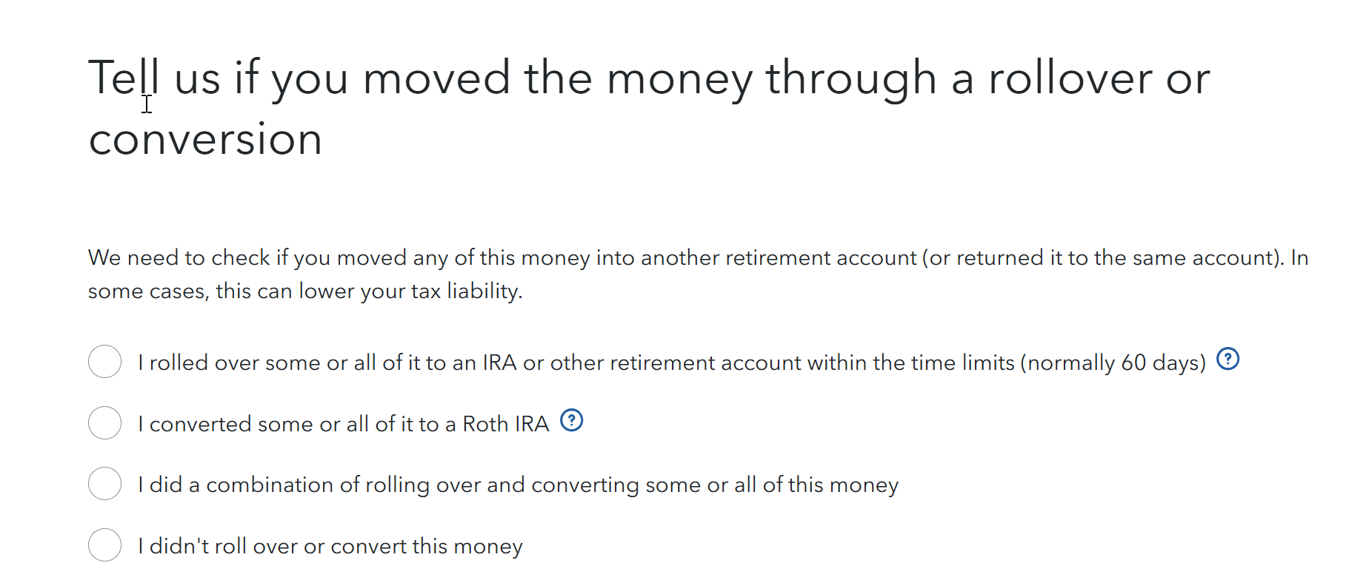Open help icon beside the 60 days rollover option

(1227, 359)
